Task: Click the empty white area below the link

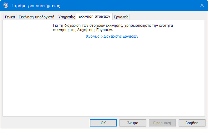Action: point(104,77)
